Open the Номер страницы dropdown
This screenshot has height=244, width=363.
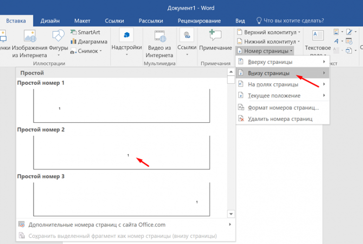(265, 51)
